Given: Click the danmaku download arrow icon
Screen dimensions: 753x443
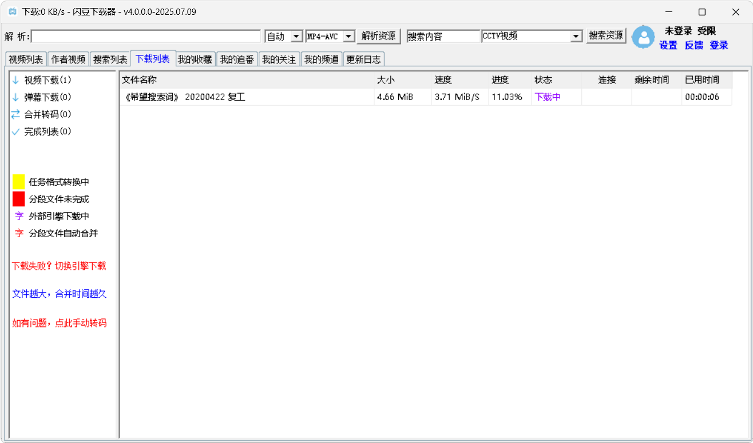Looking at the screenshot, I should point(15,98).
